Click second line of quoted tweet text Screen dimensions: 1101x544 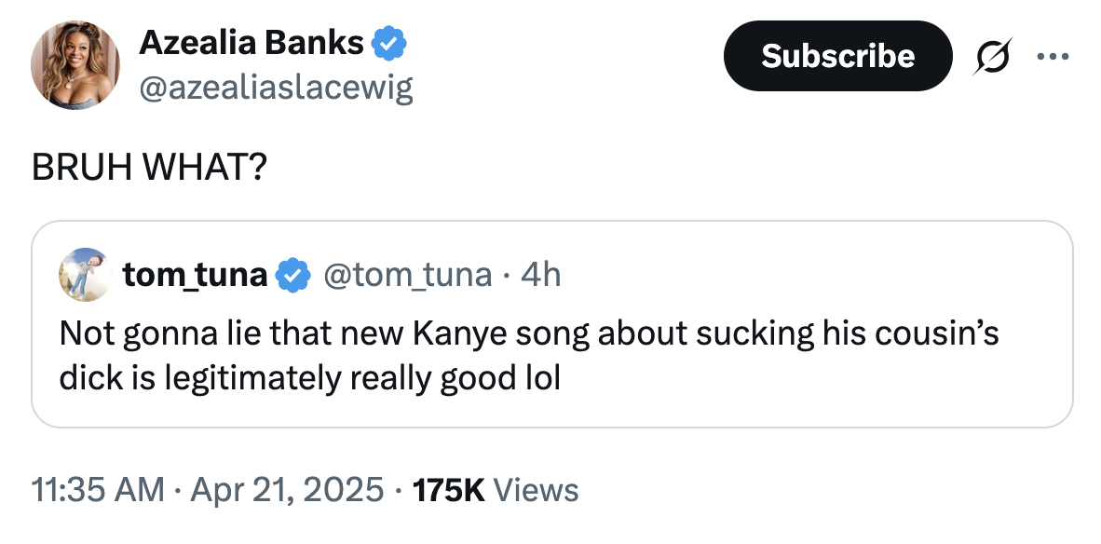tap(309, 379)
